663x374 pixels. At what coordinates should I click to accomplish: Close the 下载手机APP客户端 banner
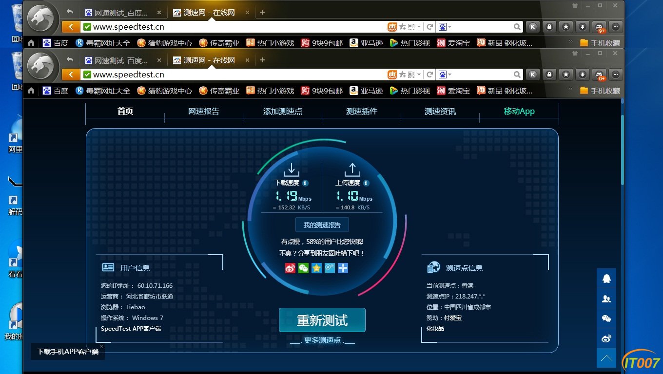click(x=101, y=346)
